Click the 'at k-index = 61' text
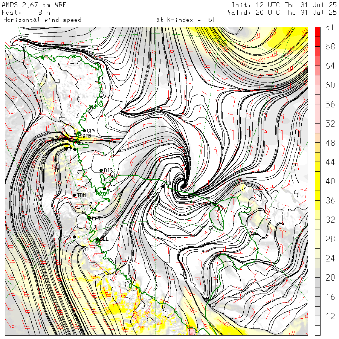339x339 pixels. [x=185, y=20]
